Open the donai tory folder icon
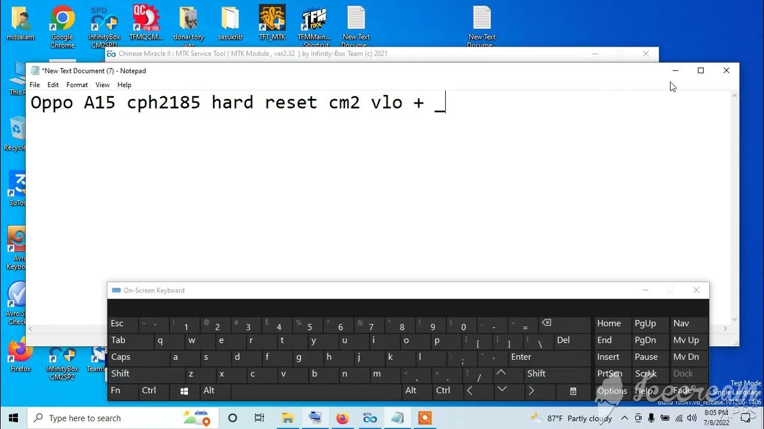The width and height of the screenshot is (764, 429). pos(189,26)
